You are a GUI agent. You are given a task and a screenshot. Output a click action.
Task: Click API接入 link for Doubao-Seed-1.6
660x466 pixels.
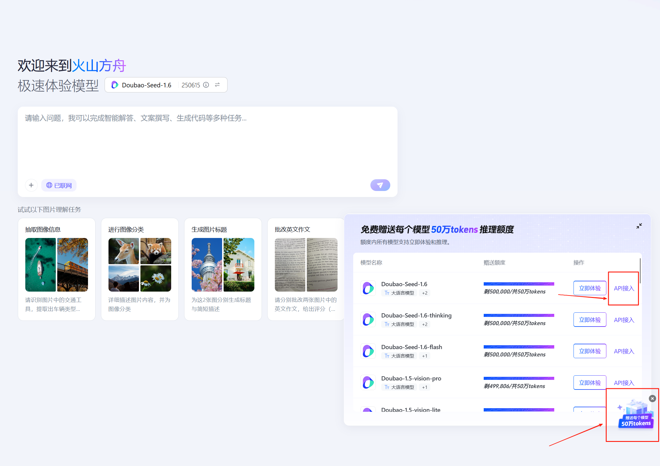[624, 288]
